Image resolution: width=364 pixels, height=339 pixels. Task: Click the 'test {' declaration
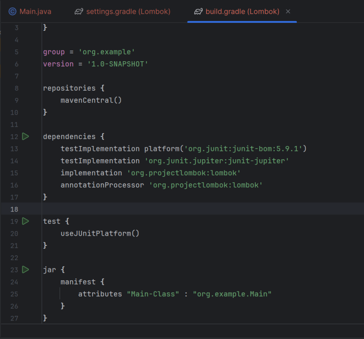(x=56, y=221)
